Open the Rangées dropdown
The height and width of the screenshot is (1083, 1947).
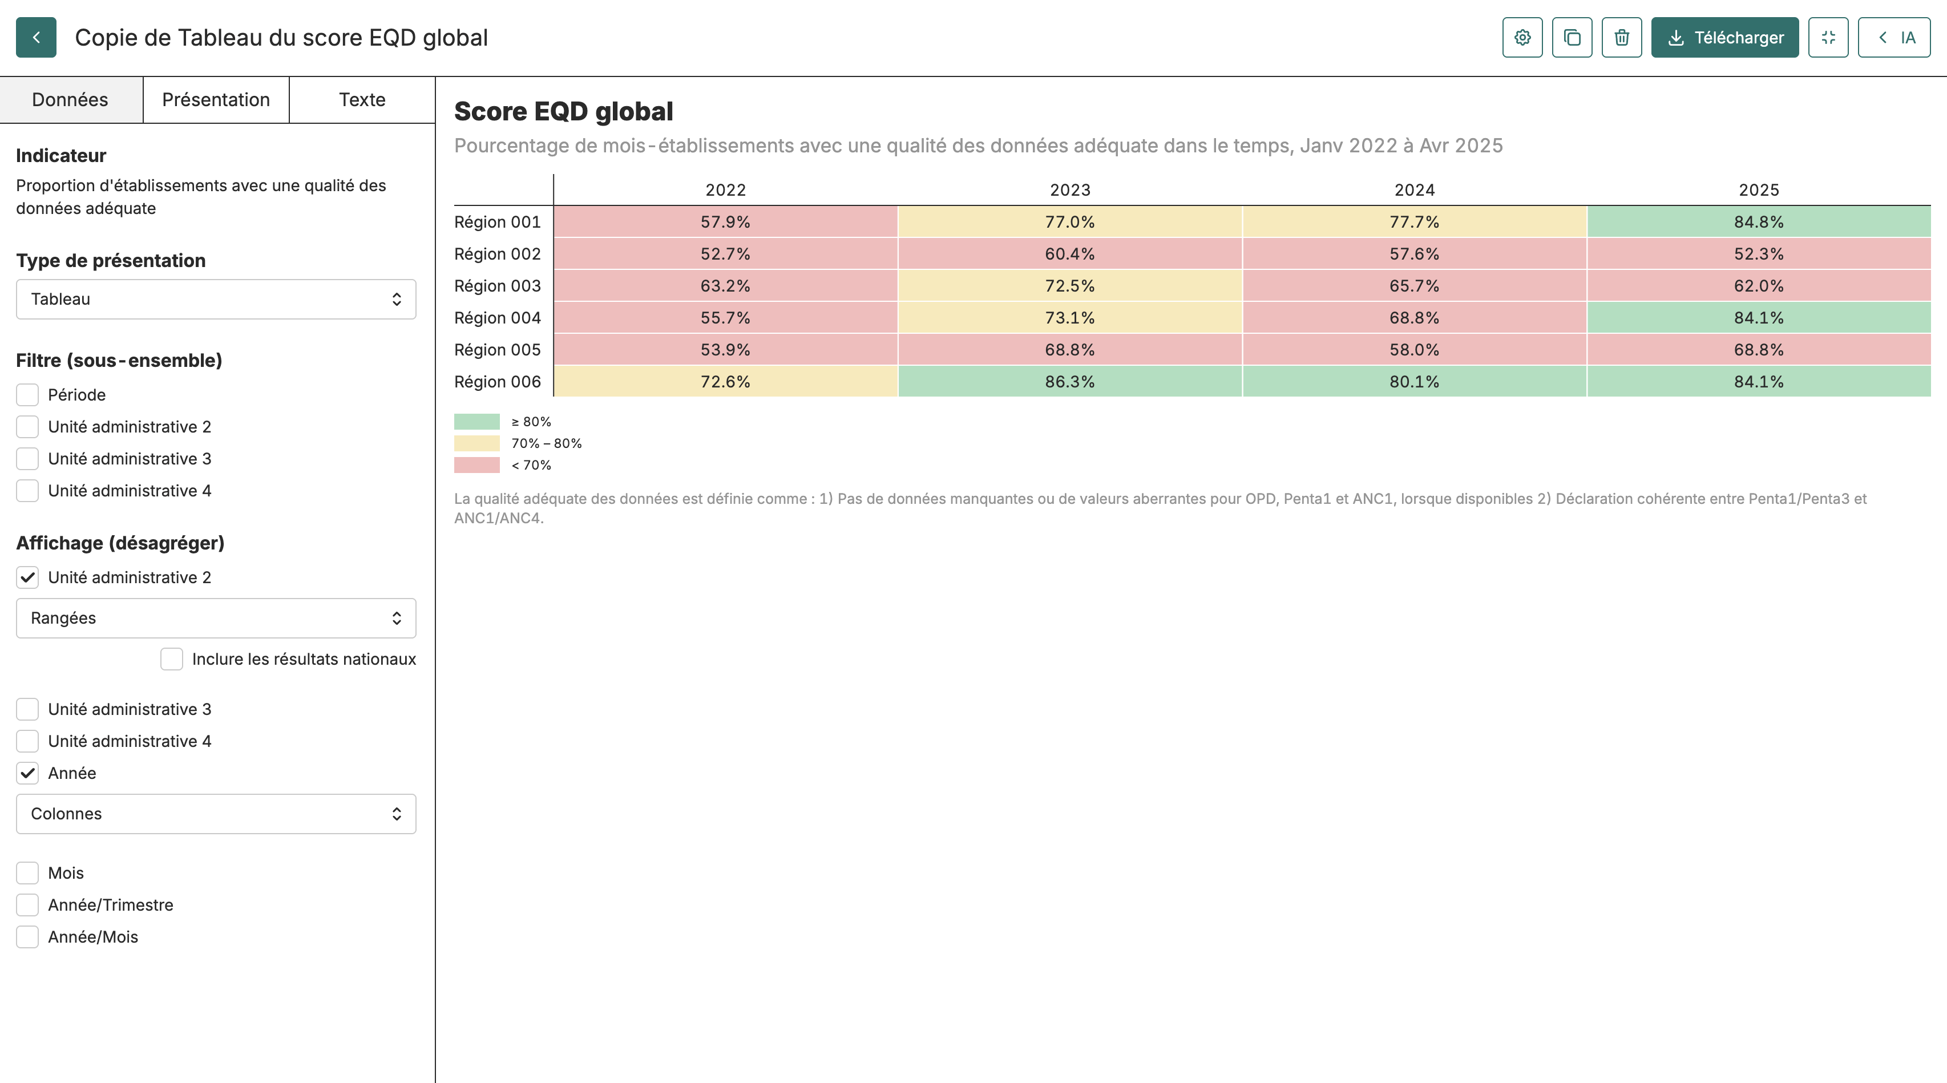coord(216,618)
